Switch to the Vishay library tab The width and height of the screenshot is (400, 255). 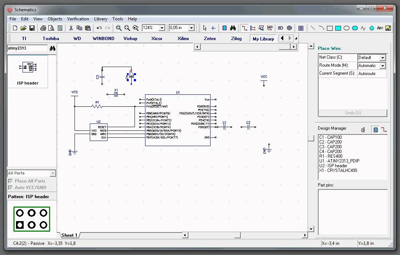pos(130,39)
